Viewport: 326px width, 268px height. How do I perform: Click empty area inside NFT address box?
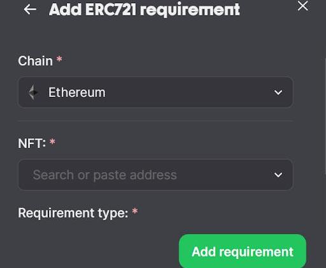[223, 175]
